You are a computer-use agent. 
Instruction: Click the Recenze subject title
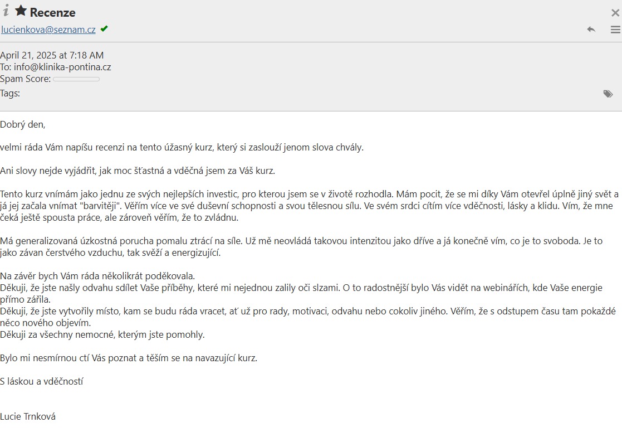pyautogui.click(x=52, y=13)
